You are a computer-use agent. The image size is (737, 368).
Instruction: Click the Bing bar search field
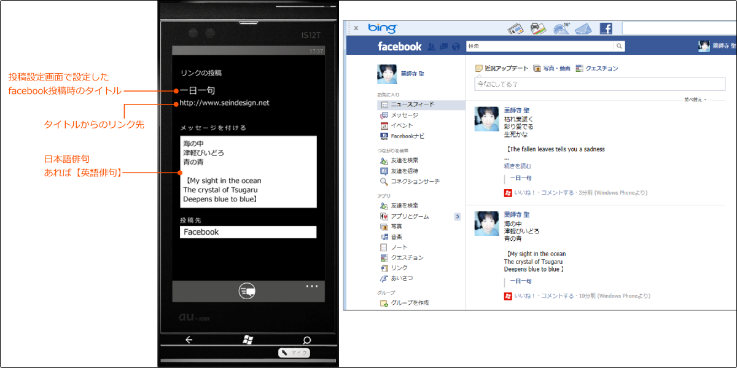pyautogui.click(x=679, y=28)
